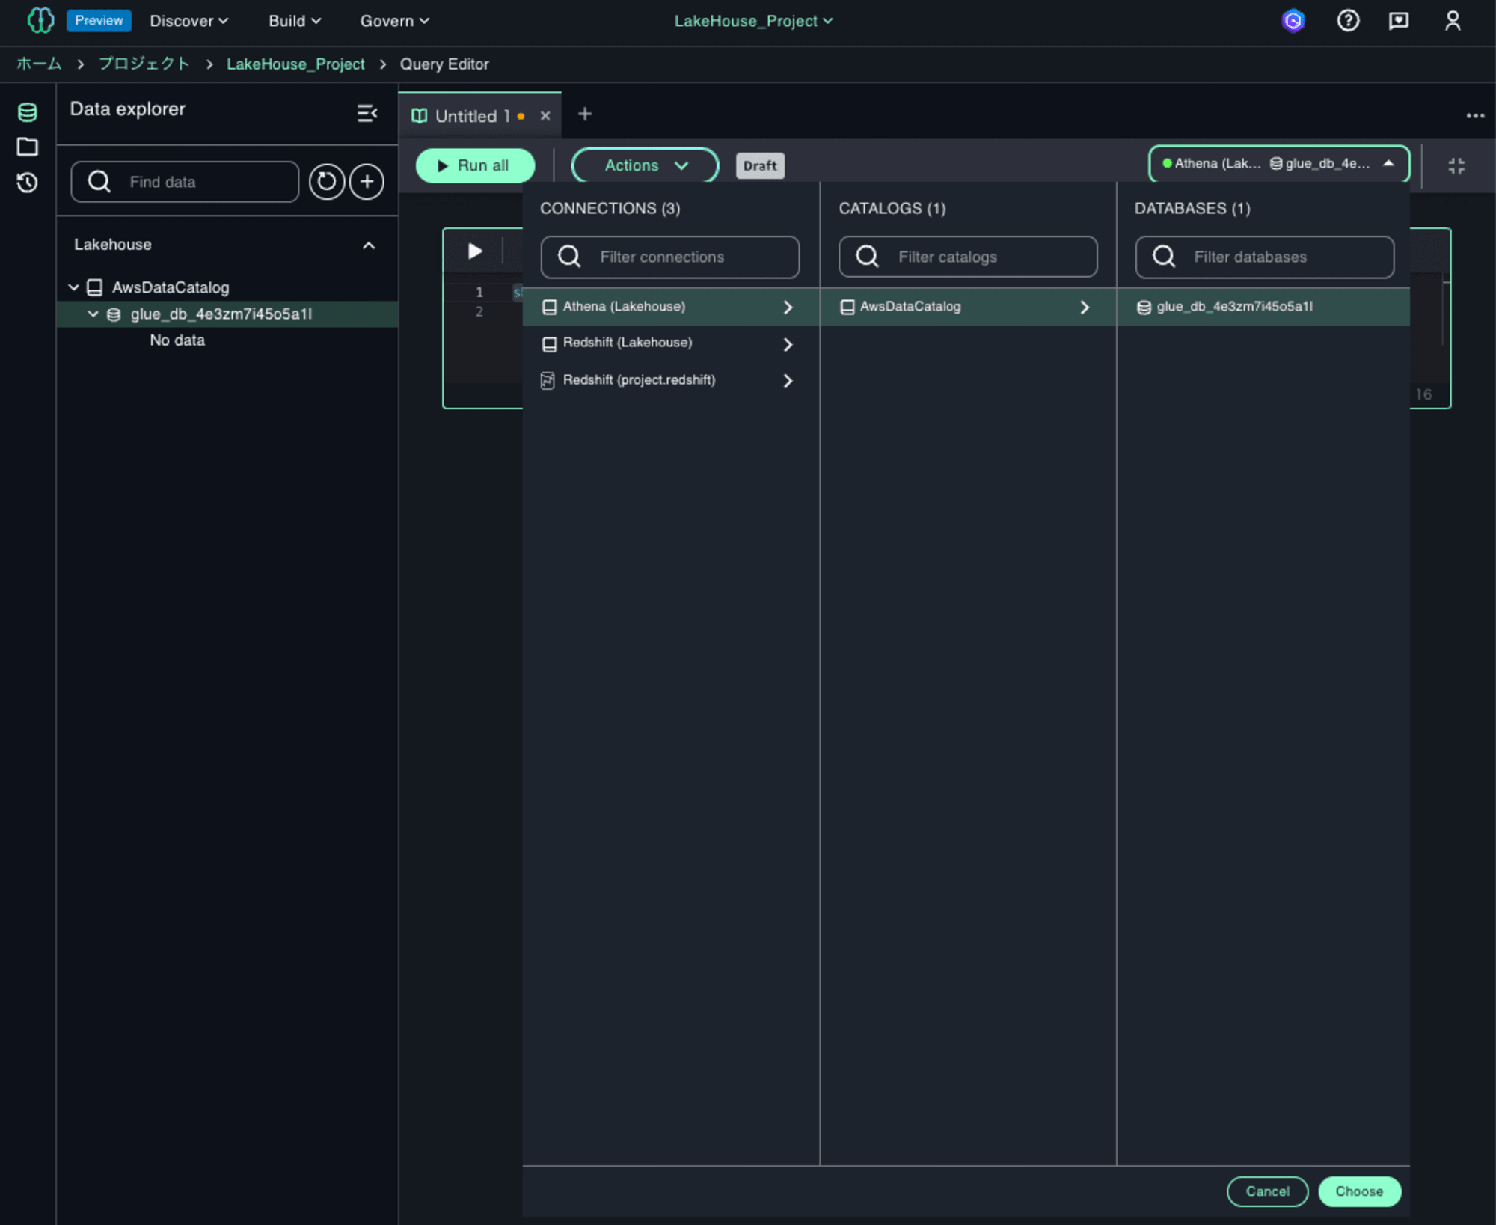
Task: Go to ホーム breadcrumb link
Action: tap(39, 64)
